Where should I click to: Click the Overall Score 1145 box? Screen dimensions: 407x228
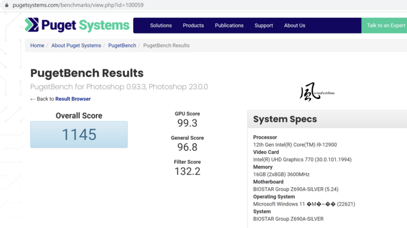point(79,135)
